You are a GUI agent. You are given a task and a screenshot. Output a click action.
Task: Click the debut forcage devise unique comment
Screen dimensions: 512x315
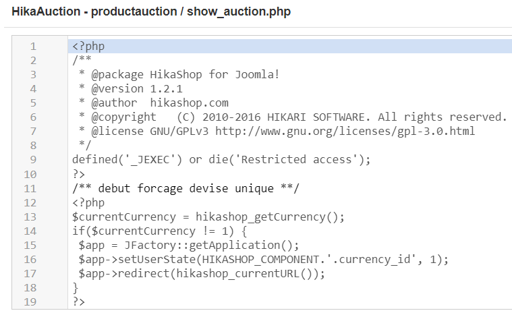coord(186,188)
